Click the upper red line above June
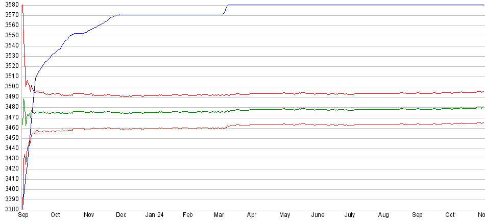The width and height of the screenshot is (485, 222). [x=318, y=94]
